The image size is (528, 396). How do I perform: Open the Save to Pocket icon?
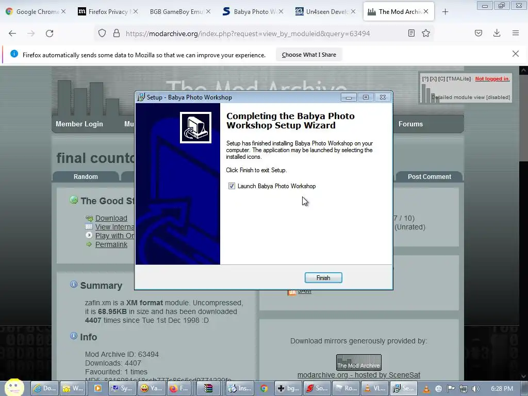coord(478,33)
